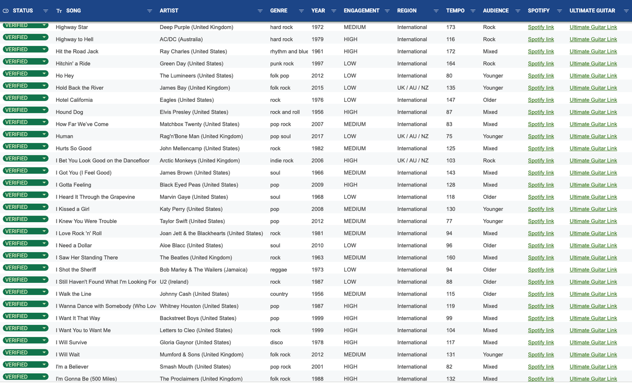The width and height of the screenshot is (632, 383).
Task: Open the GENRE column filter menu icon
Action: point(301,11)
